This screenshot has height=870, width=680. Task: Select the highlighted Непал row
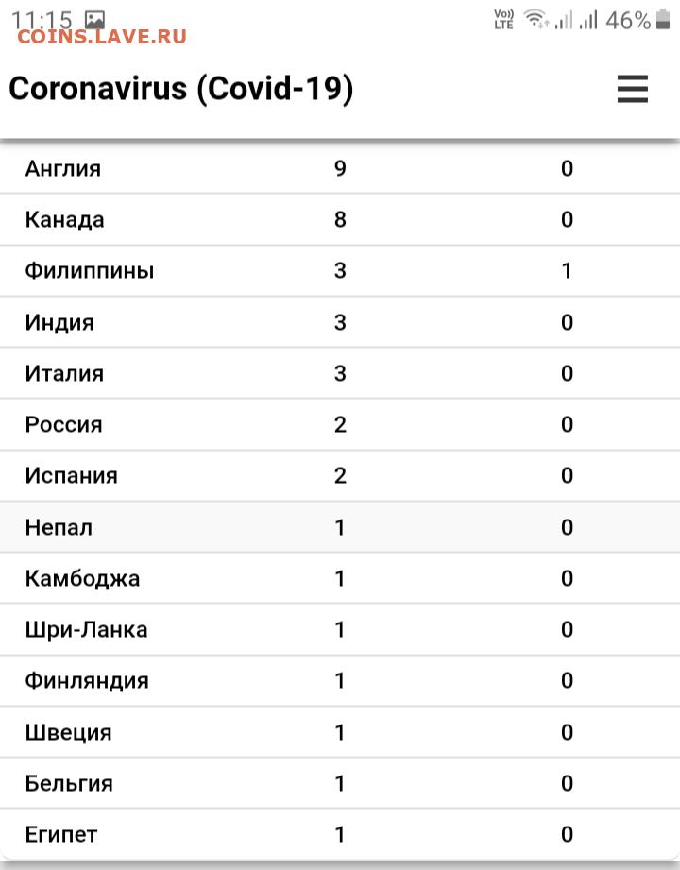340,527
